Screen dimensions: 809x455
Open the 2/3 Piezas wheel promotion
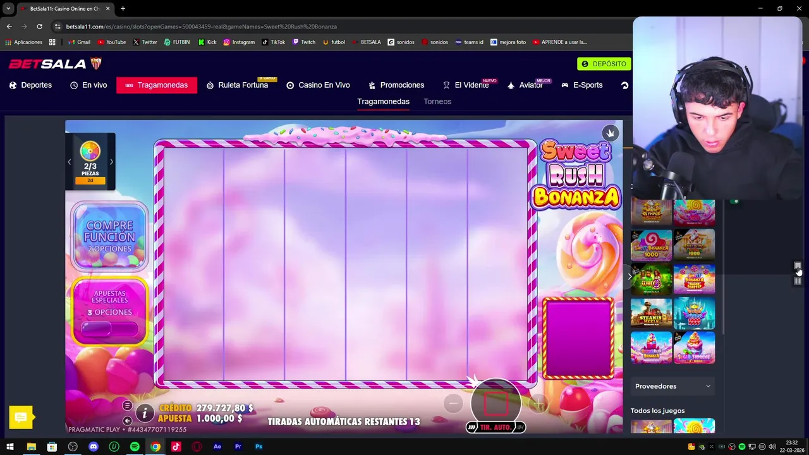(x=90, y=162)
